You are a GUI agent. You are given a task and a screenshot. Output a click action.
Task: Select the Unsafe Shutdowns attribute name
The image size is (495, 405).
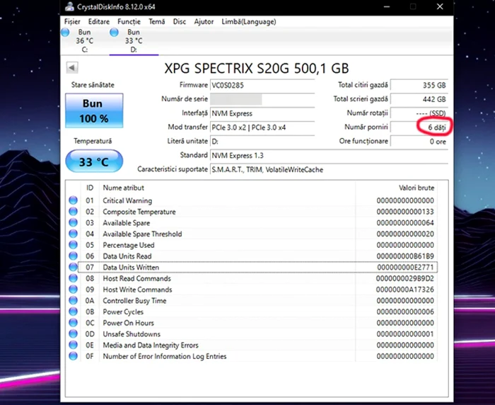[132, 334]
